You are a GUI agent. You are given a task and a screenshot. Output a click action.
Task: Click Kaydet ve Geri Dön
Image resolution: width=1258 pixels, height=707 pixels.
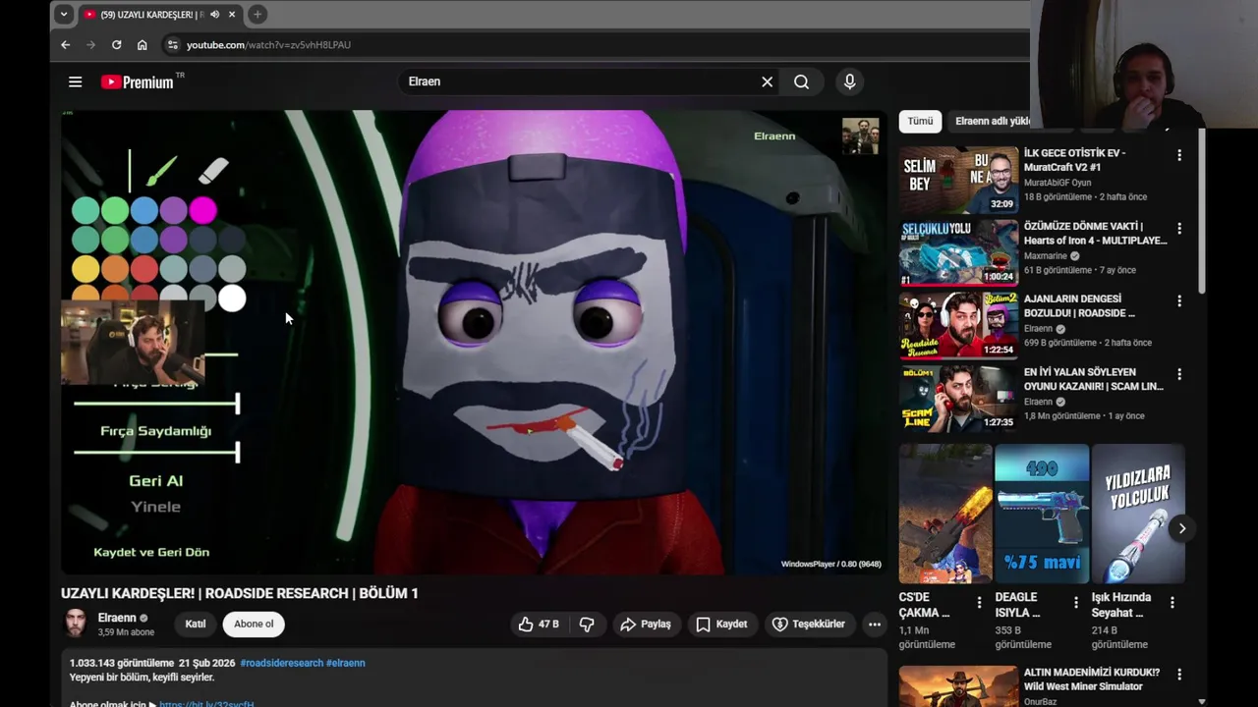coord(151,552)
